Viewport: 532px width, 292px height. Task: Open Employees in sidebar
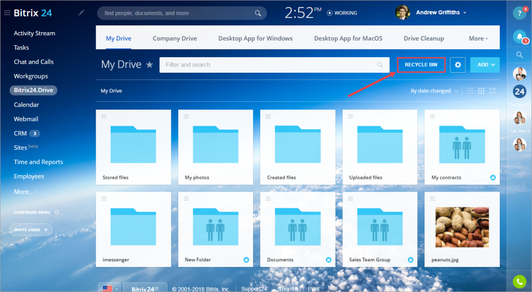click(29, 176)
